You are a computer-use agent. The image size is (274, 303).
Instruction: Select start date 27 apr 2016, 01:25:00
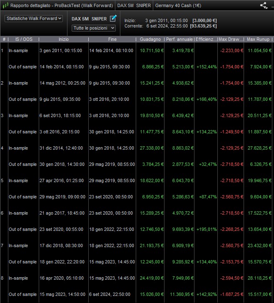pos(62,180)
